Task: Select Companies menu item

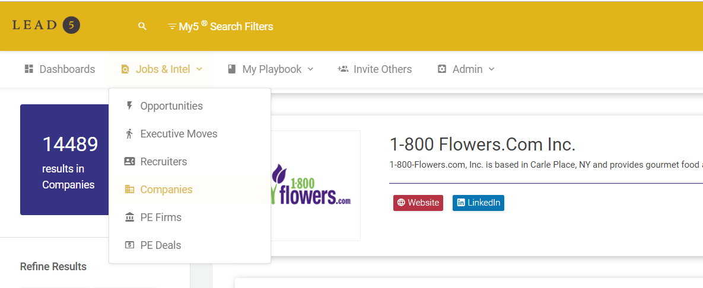Action: (190, 190)
